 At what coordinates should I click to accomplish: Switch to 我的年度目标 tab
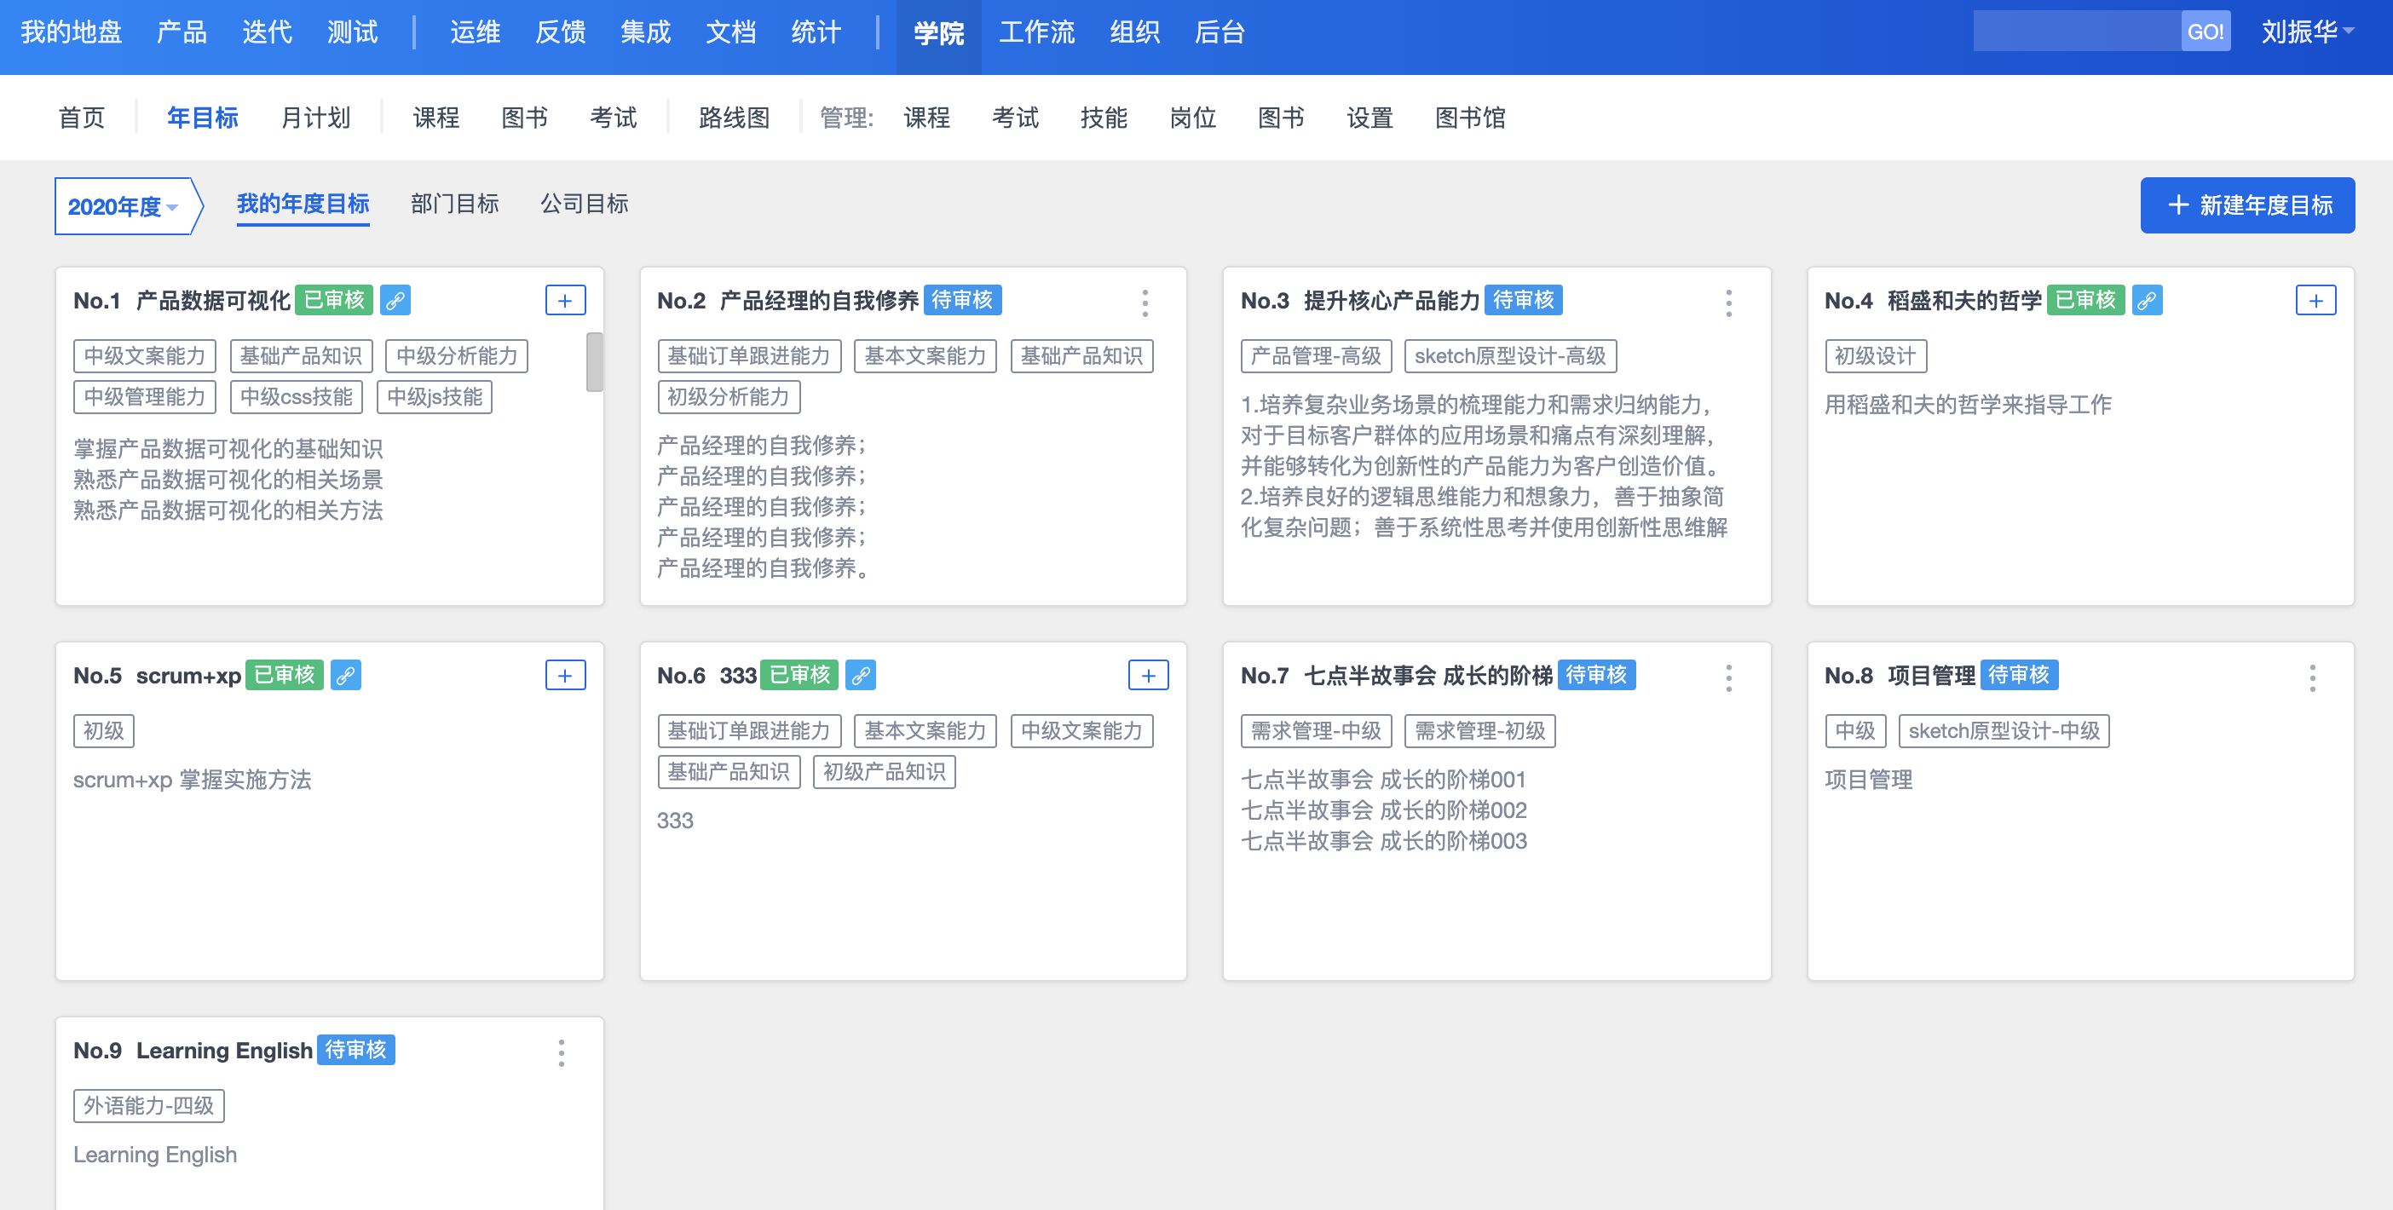(303, 204)
